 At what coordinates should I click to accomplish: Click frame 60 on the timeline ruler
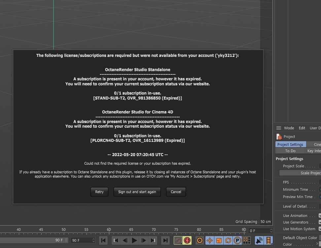point(109,229)
